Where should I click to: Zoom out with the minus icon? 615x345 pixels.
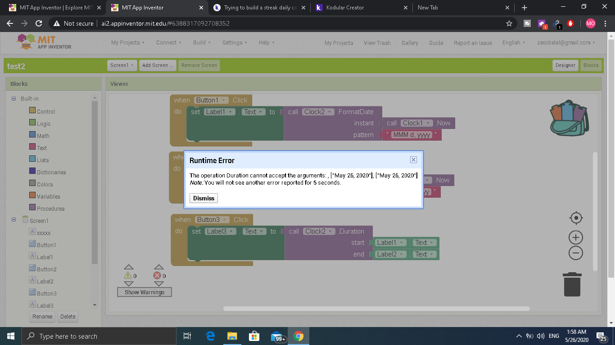coord(576,253)
